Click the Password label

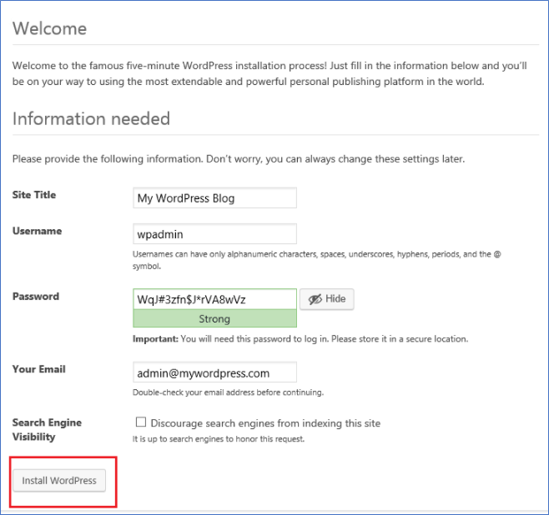[x=36, y=297]
